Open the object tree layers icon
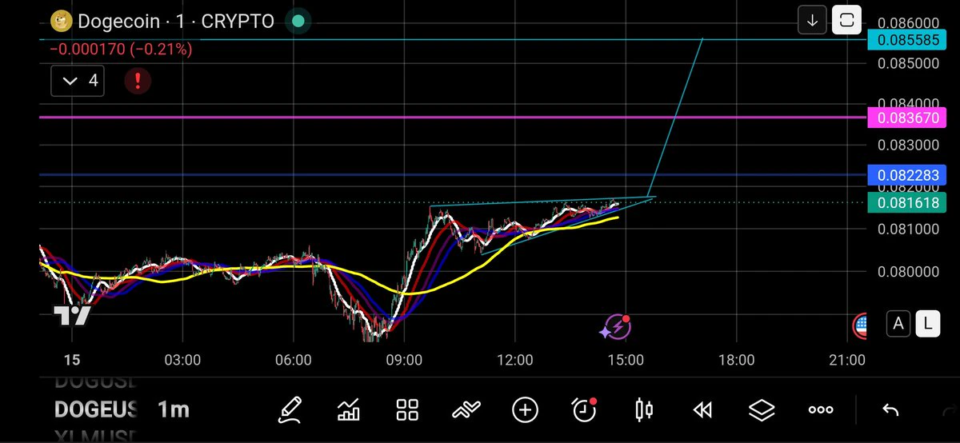 pyautogui.click(x=762, y=410)
